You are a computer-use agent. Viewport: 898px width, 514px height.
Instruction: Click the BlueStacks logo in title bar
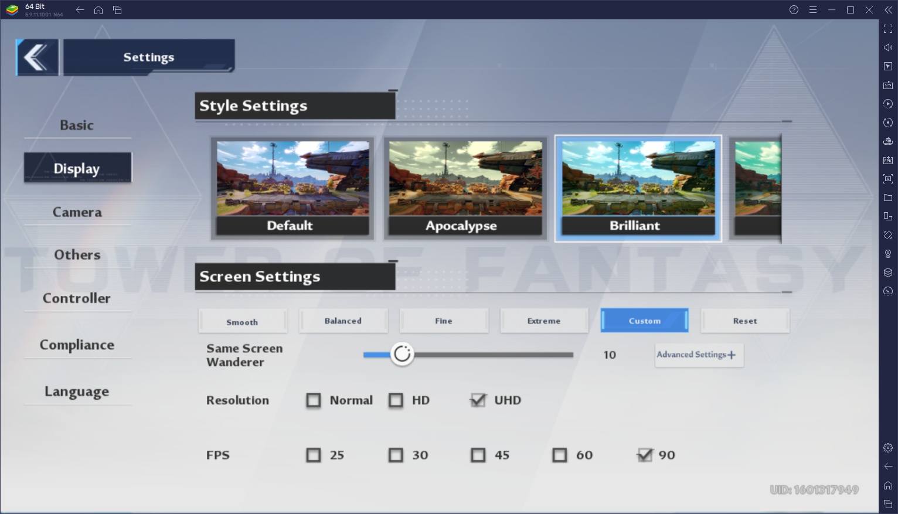[12, 10]
